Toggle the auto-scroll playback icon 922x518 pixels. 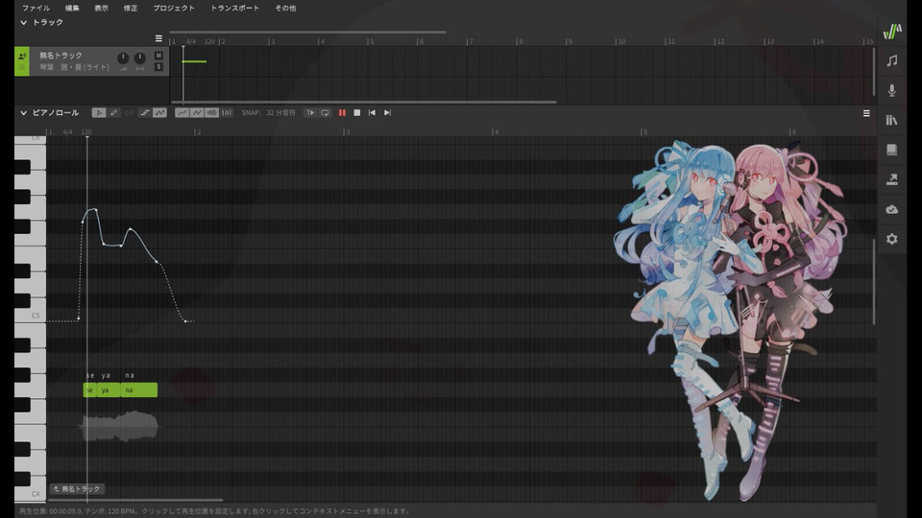[x=310, y=113]
